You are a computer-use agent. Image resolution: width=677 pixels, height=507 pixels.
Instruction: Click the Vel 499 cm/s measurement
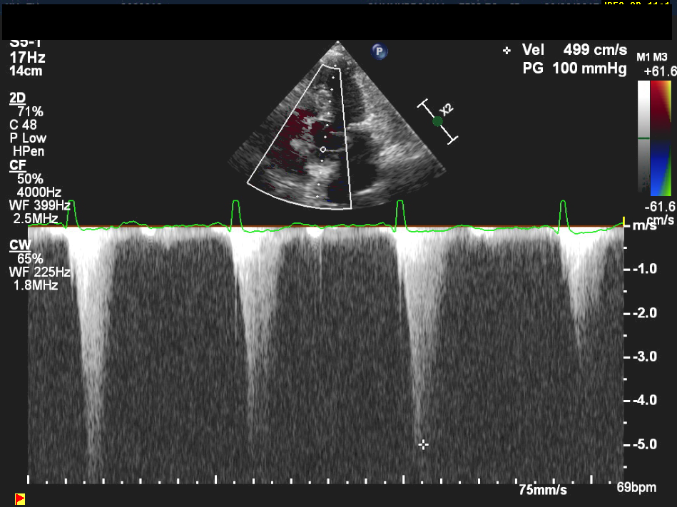(574, 50)
